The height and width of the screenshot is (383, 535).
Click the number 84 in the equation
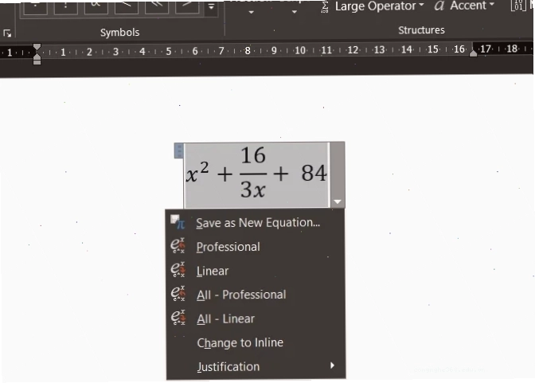[314, 173]
